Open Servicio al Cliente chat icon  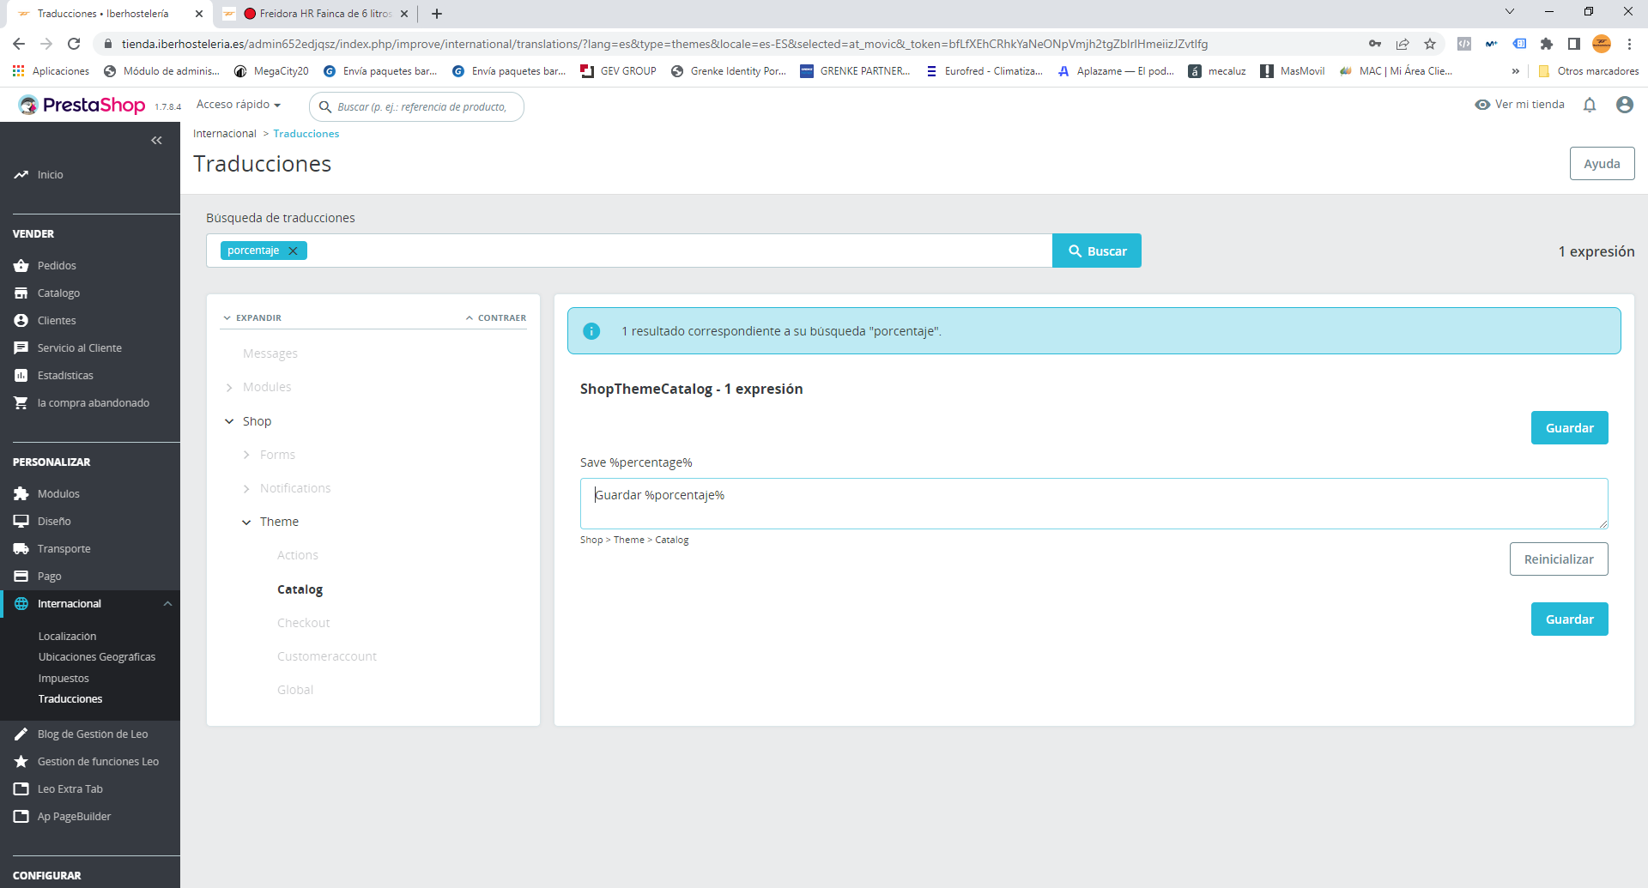pyautogui.click(x=21, y=348)
